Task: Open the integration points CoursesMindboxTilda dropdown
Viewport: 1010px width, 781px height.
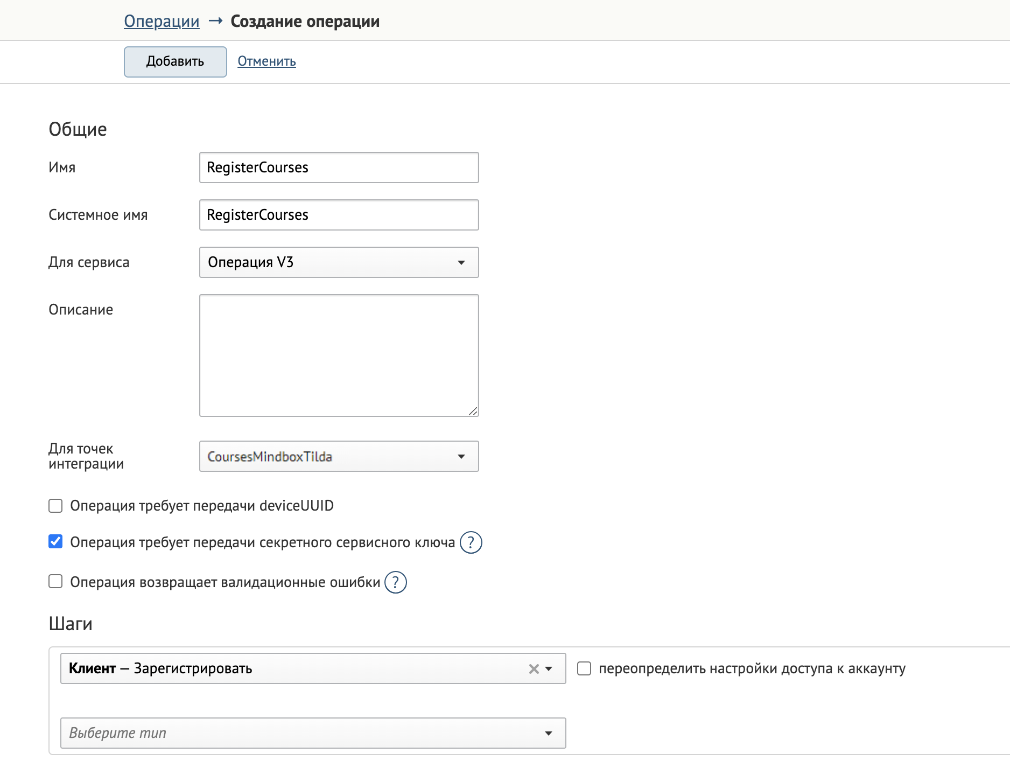Action: click(x=339, y=456)
